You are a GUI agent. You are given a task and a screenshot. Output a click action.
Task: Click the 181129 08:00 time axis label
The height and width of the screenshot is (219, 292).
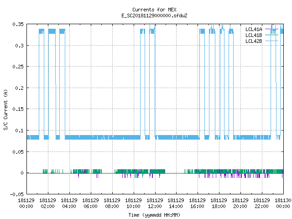click(112, 203)
